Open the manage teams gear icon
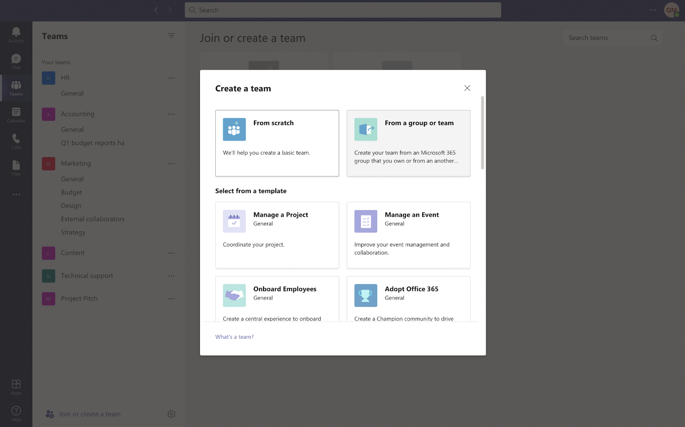This screenshot has height=427, width=685. pos(171,414)
